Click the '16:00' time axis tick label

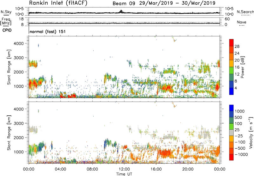156,169
